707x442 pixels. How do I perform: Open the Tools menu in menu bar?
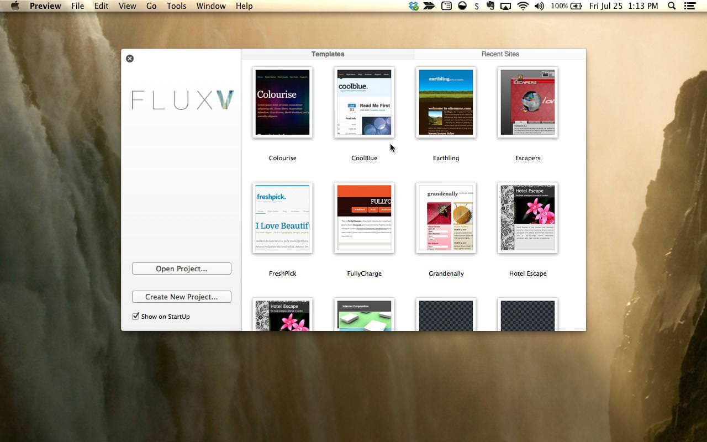tap(176, 6)
